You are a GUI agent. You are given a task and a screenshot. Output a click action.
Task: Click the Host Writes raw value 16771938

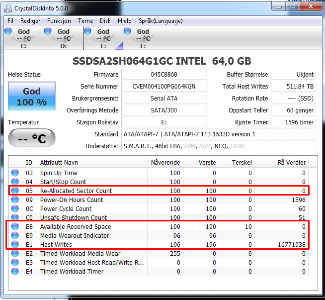point(291,245)
